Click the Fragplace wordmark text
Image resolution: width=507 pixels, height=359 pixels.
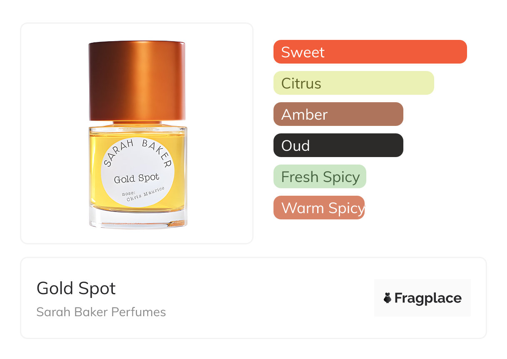[428, 298]
